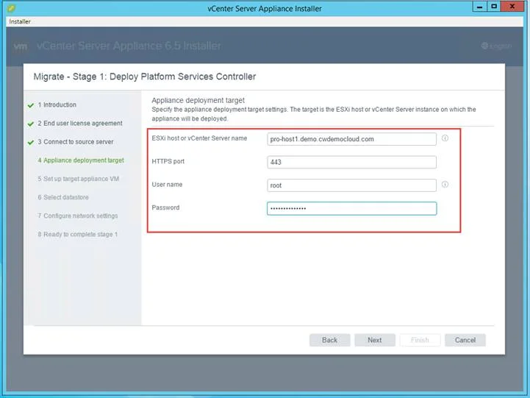Go to step 1 Introduction
This screenshot has width=530, height=398.
click(x=57, y=104)
